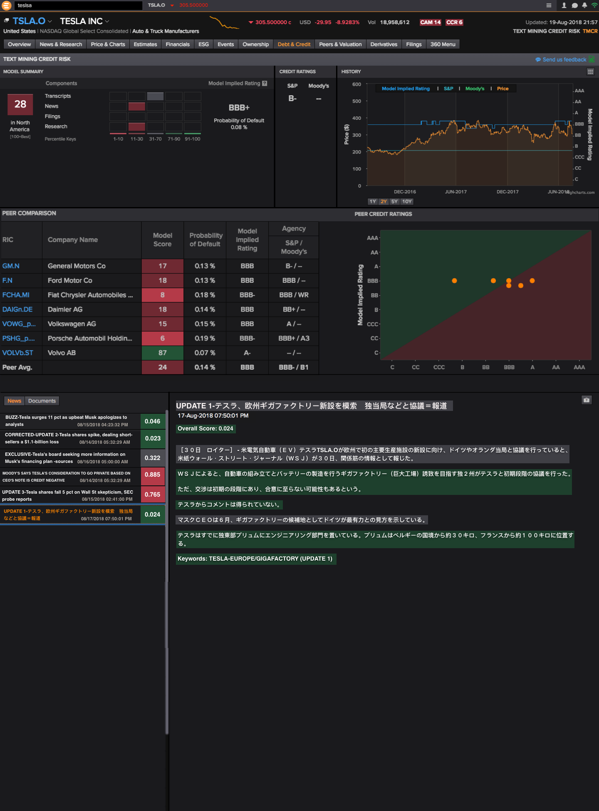Viewport: 599px width, 811px height.
Task: Click the gray Transcripts 31-70 percentile cell
Action: (155, 96)
